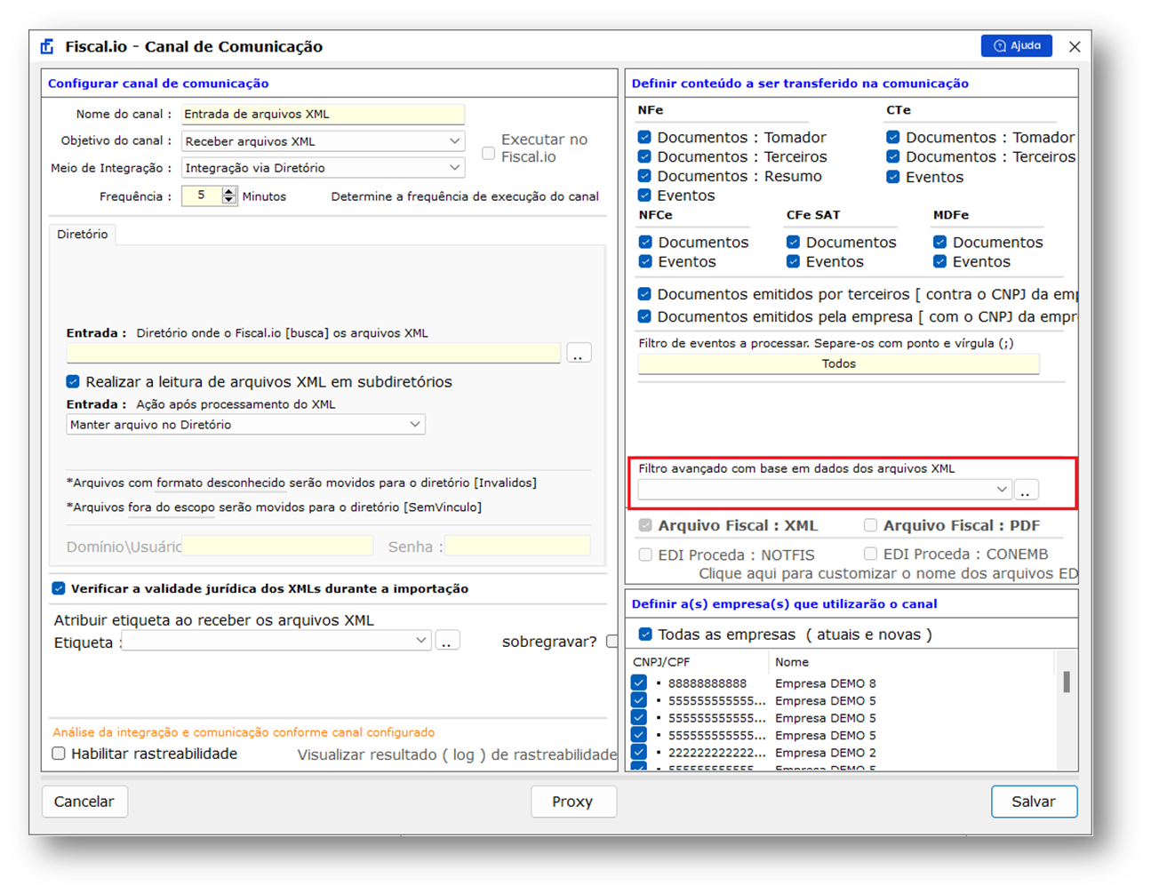This screenshot has height=894, width=1151.
Task: Open the Meio de Integração dropdown
Action: click(323, 168)
